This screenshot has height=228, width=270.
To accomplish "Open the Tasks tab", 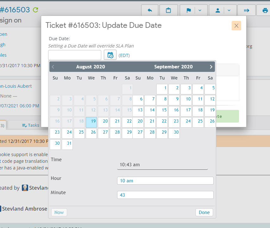I will tap(31, 125).
